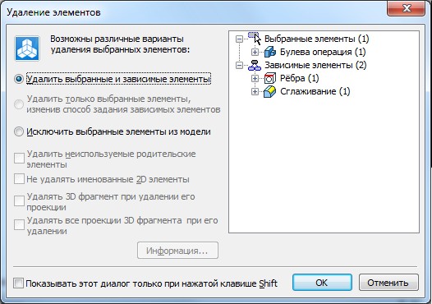Click the 'Информация...' button

click(x=177, y=251)
